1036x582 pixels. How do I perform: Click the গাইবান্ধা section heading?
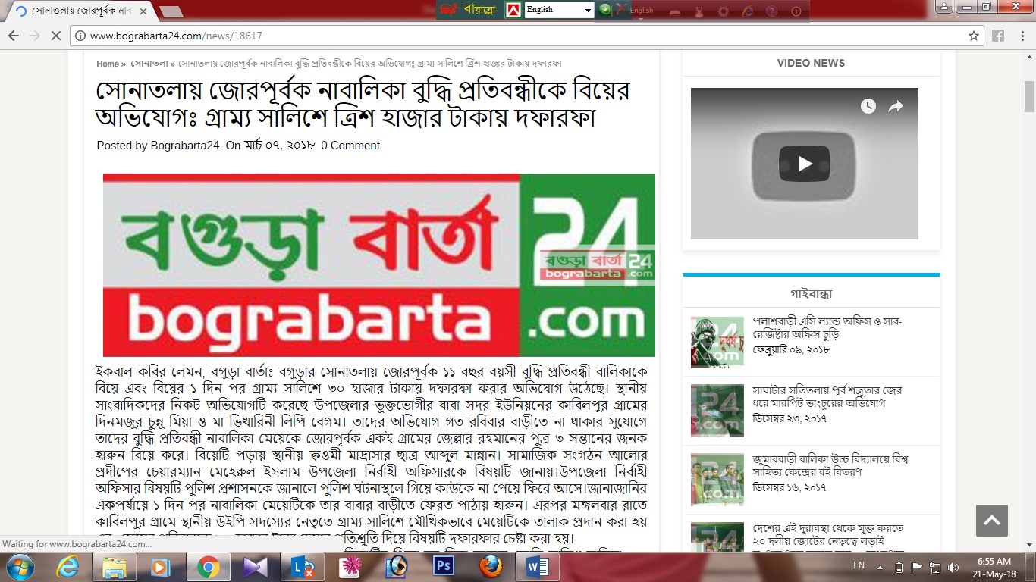point(811,294)
